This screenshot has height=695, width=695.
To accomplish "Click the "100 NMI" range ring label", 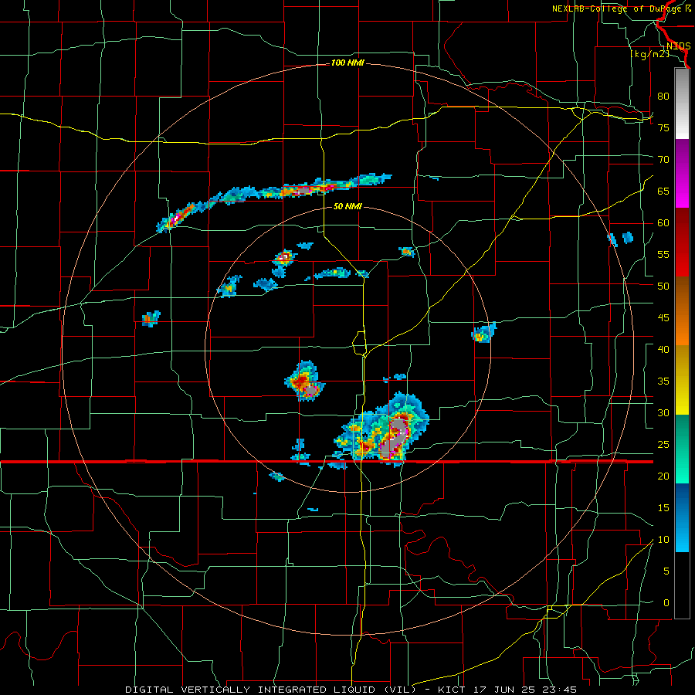I will (x=347, y=63).
